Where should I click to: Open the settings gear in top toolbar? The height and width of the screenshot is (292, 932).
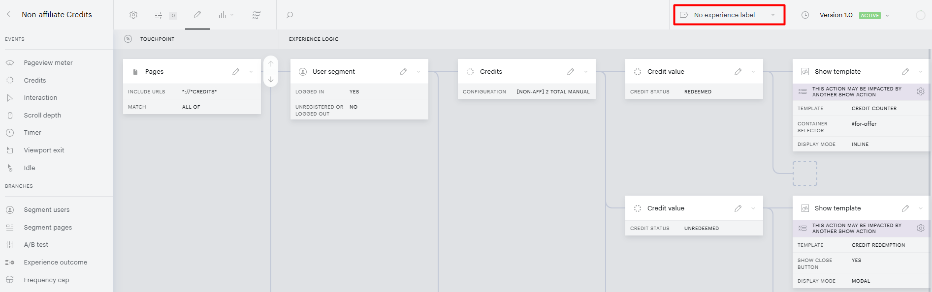133,15
